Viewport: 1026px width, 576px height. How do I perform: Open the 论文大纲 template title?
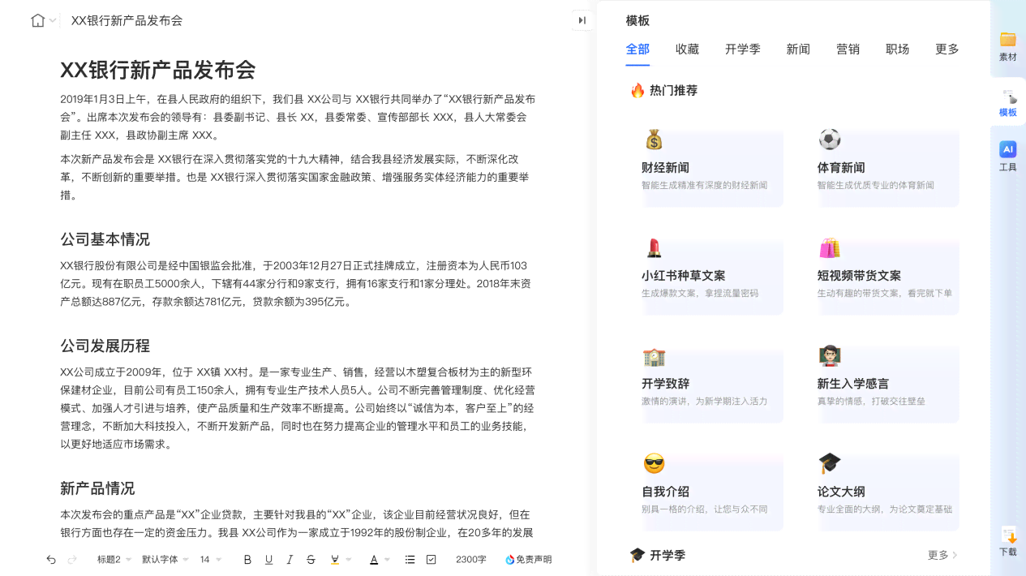click(x=841, y=492)
